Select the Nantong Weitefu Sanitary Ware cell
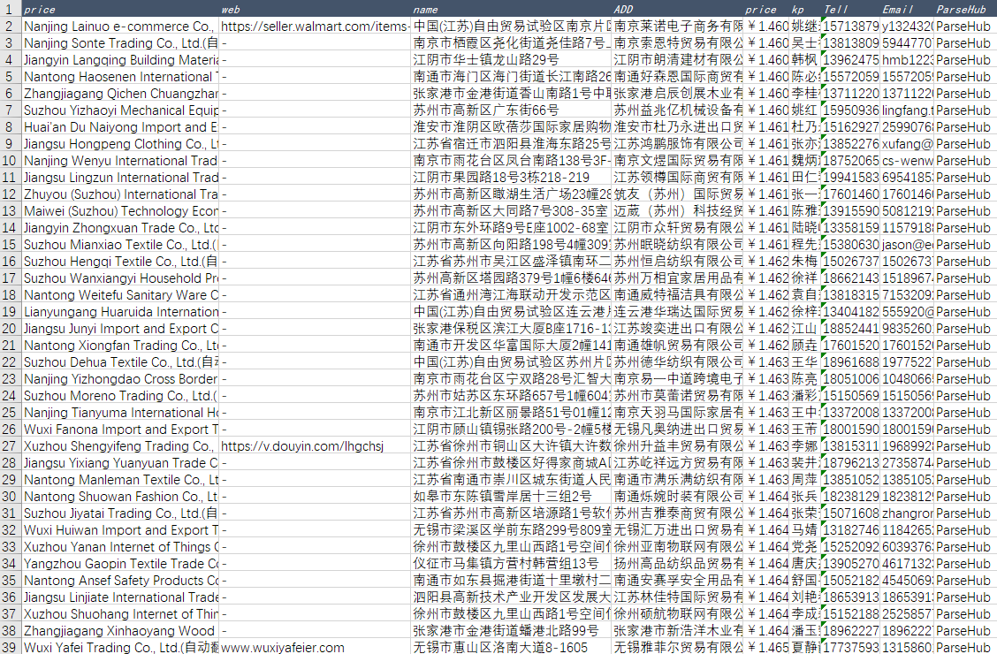 pos(120,294)
